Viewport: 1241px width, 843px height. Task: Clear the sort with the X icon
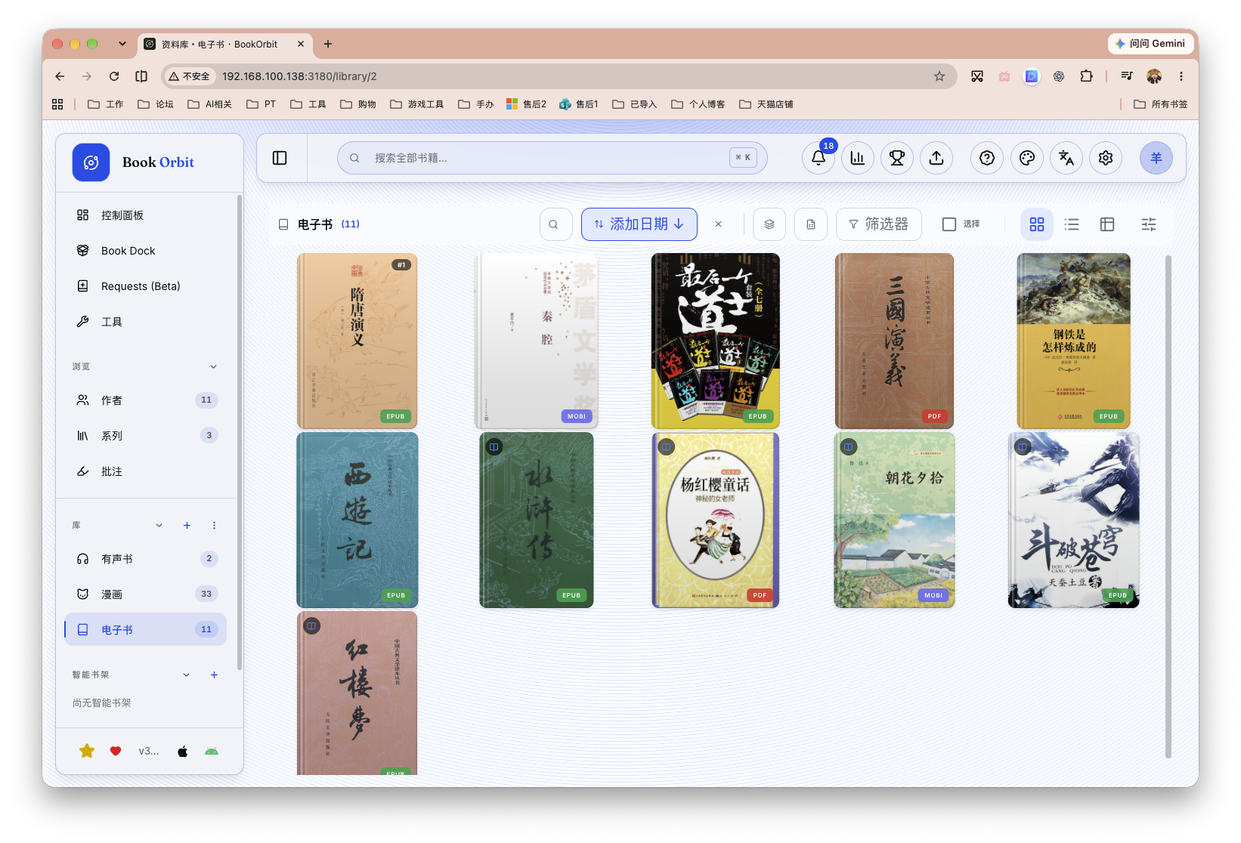tap(719, 224)
